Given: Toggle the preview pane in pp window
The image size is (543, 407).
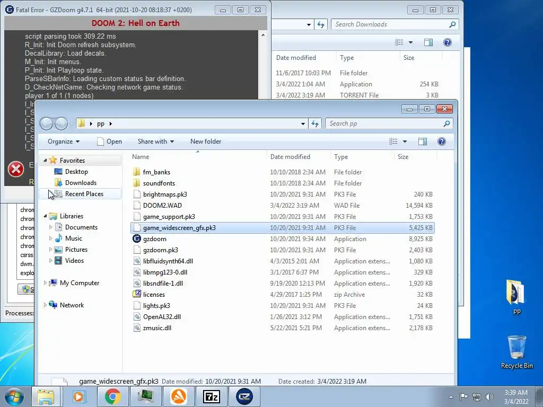Looking at the screenshot, I should [423, 141].
